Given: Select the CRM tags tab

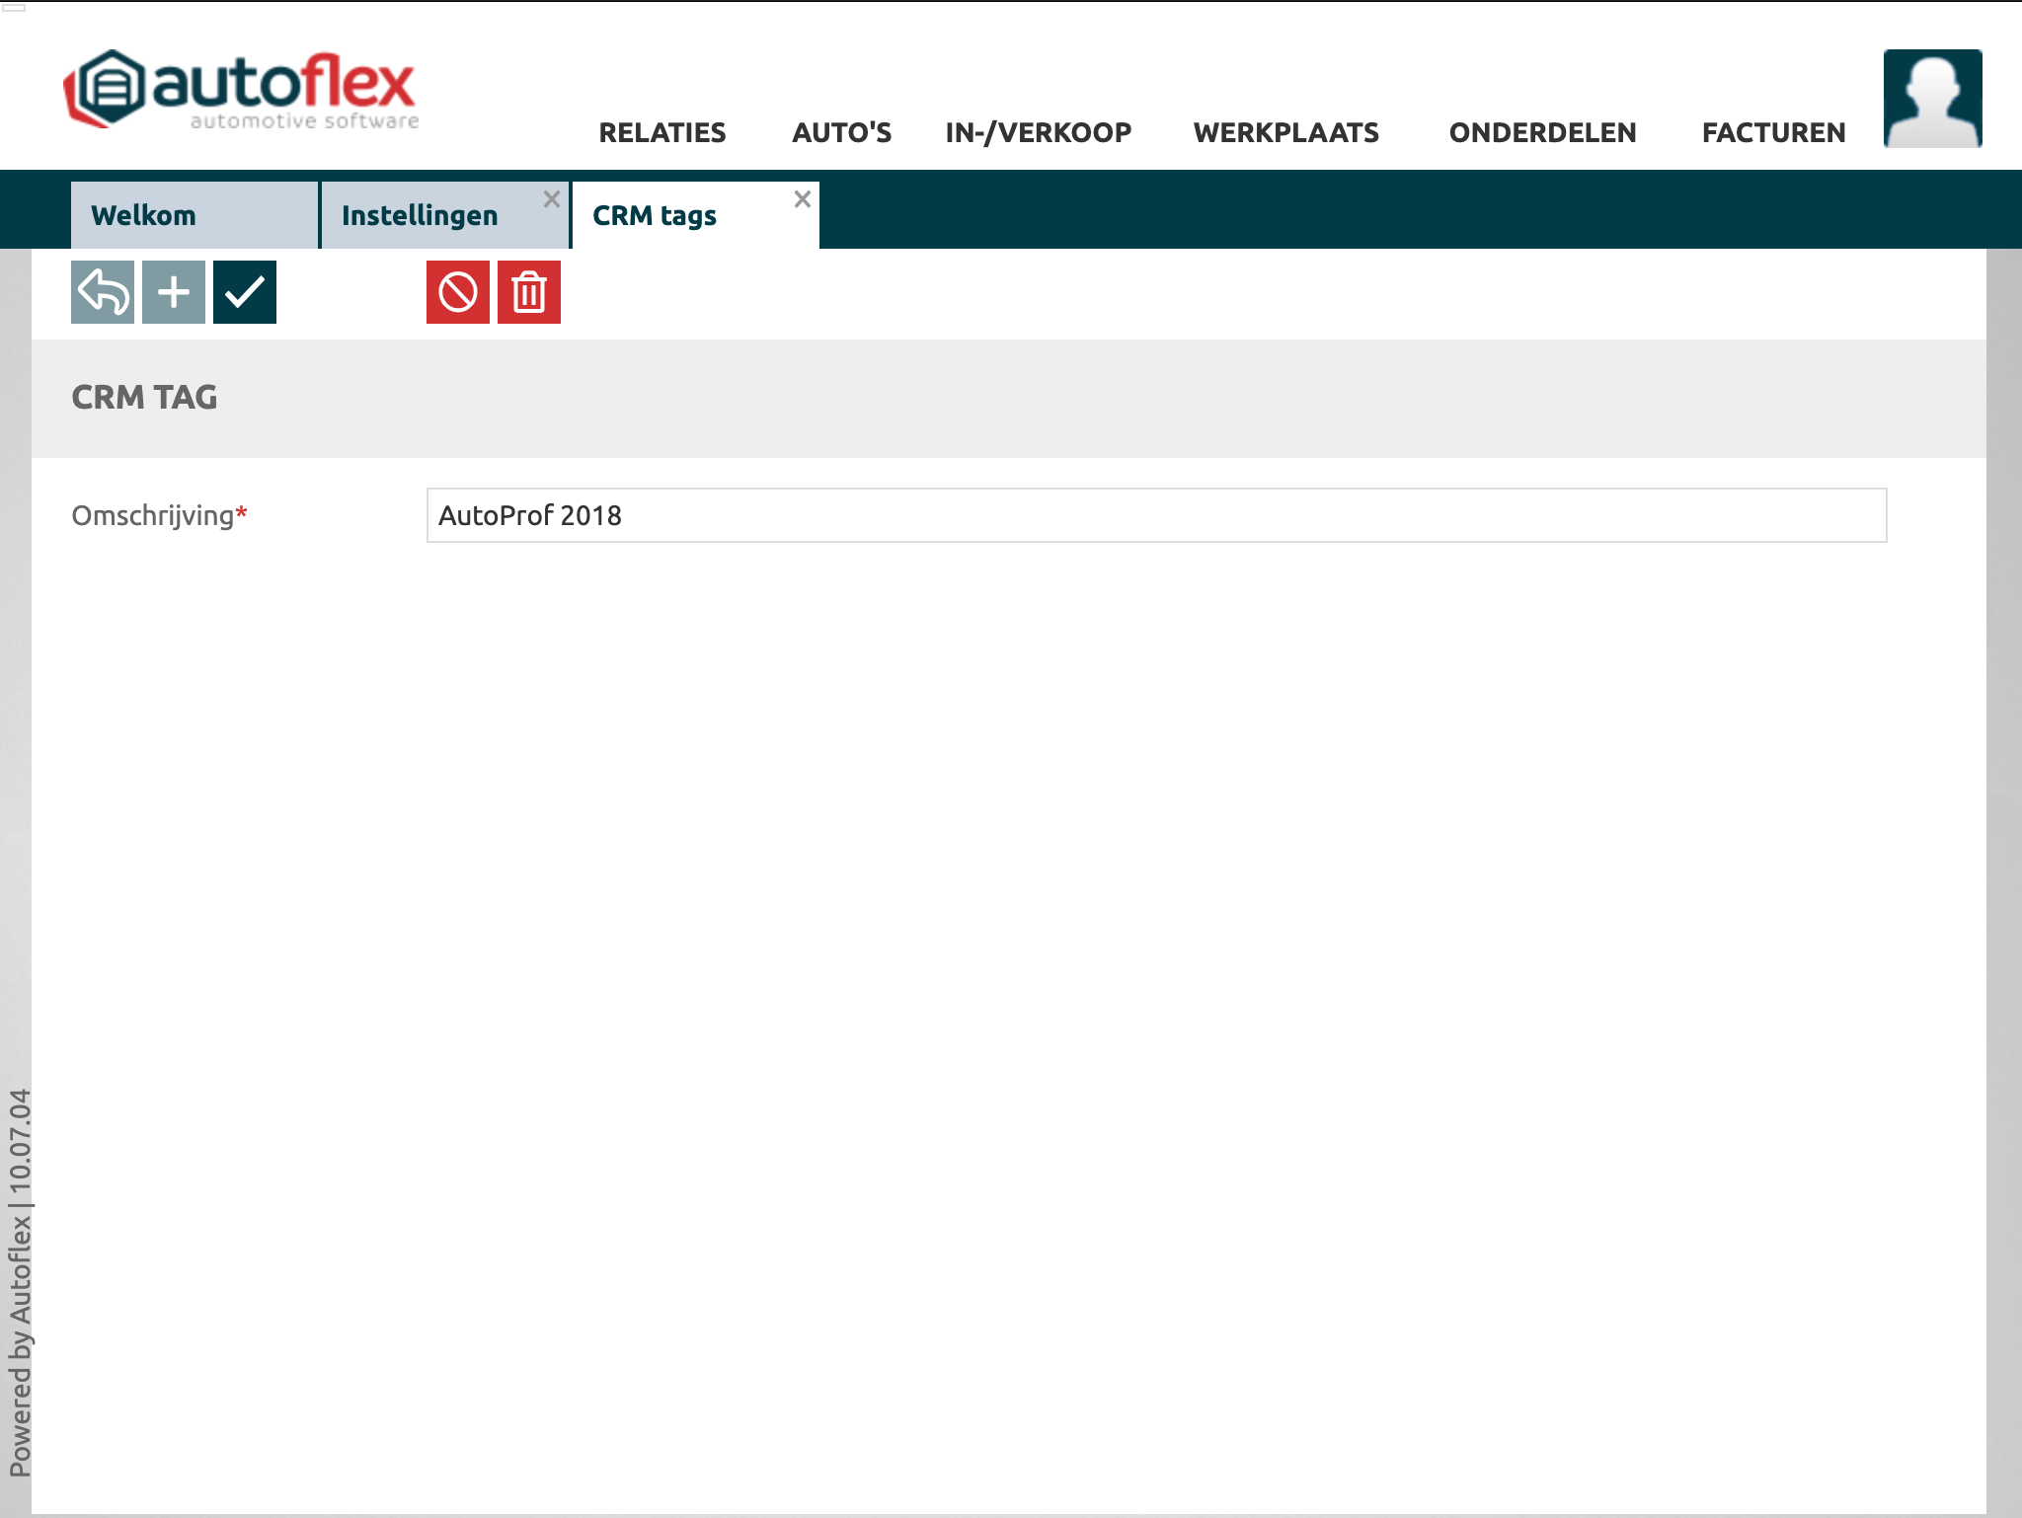Looking at the screenshot, I should (x=655, y=215).
